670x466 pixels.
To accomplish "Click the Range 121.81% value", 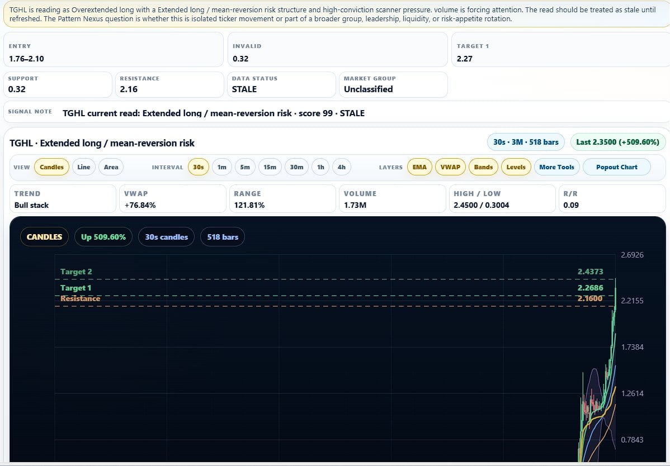I will click(x=249, y=205).
